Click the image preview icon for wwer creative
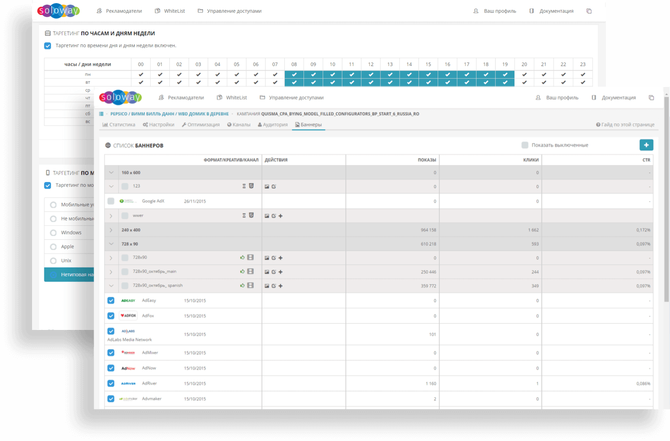Screen dimensions: 670x441 click(x=267, y=216)
